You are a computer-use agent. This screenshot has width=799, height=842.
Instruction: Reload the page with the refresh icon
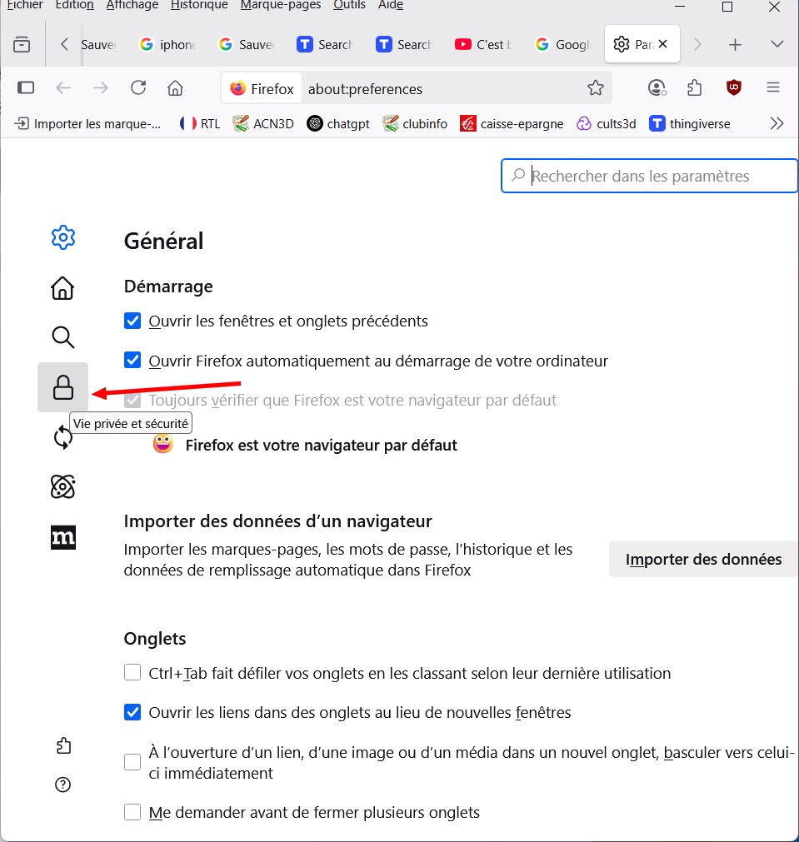(x=138, y=88)
